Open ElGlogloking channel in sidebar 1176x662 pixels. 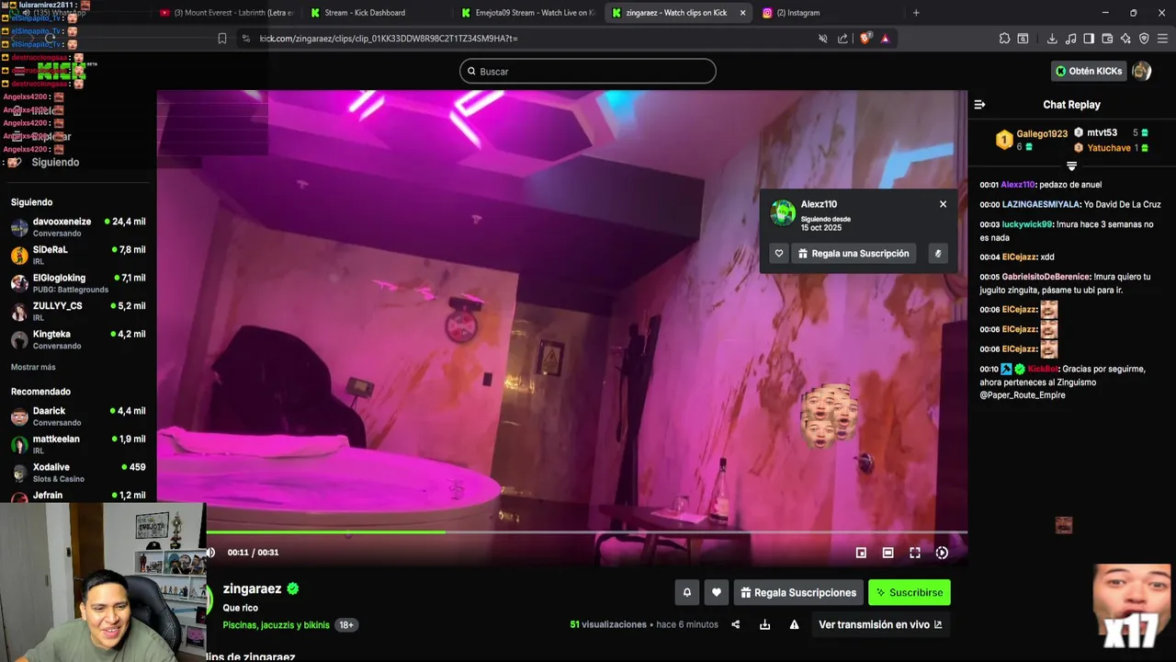[x=78, y=283]
